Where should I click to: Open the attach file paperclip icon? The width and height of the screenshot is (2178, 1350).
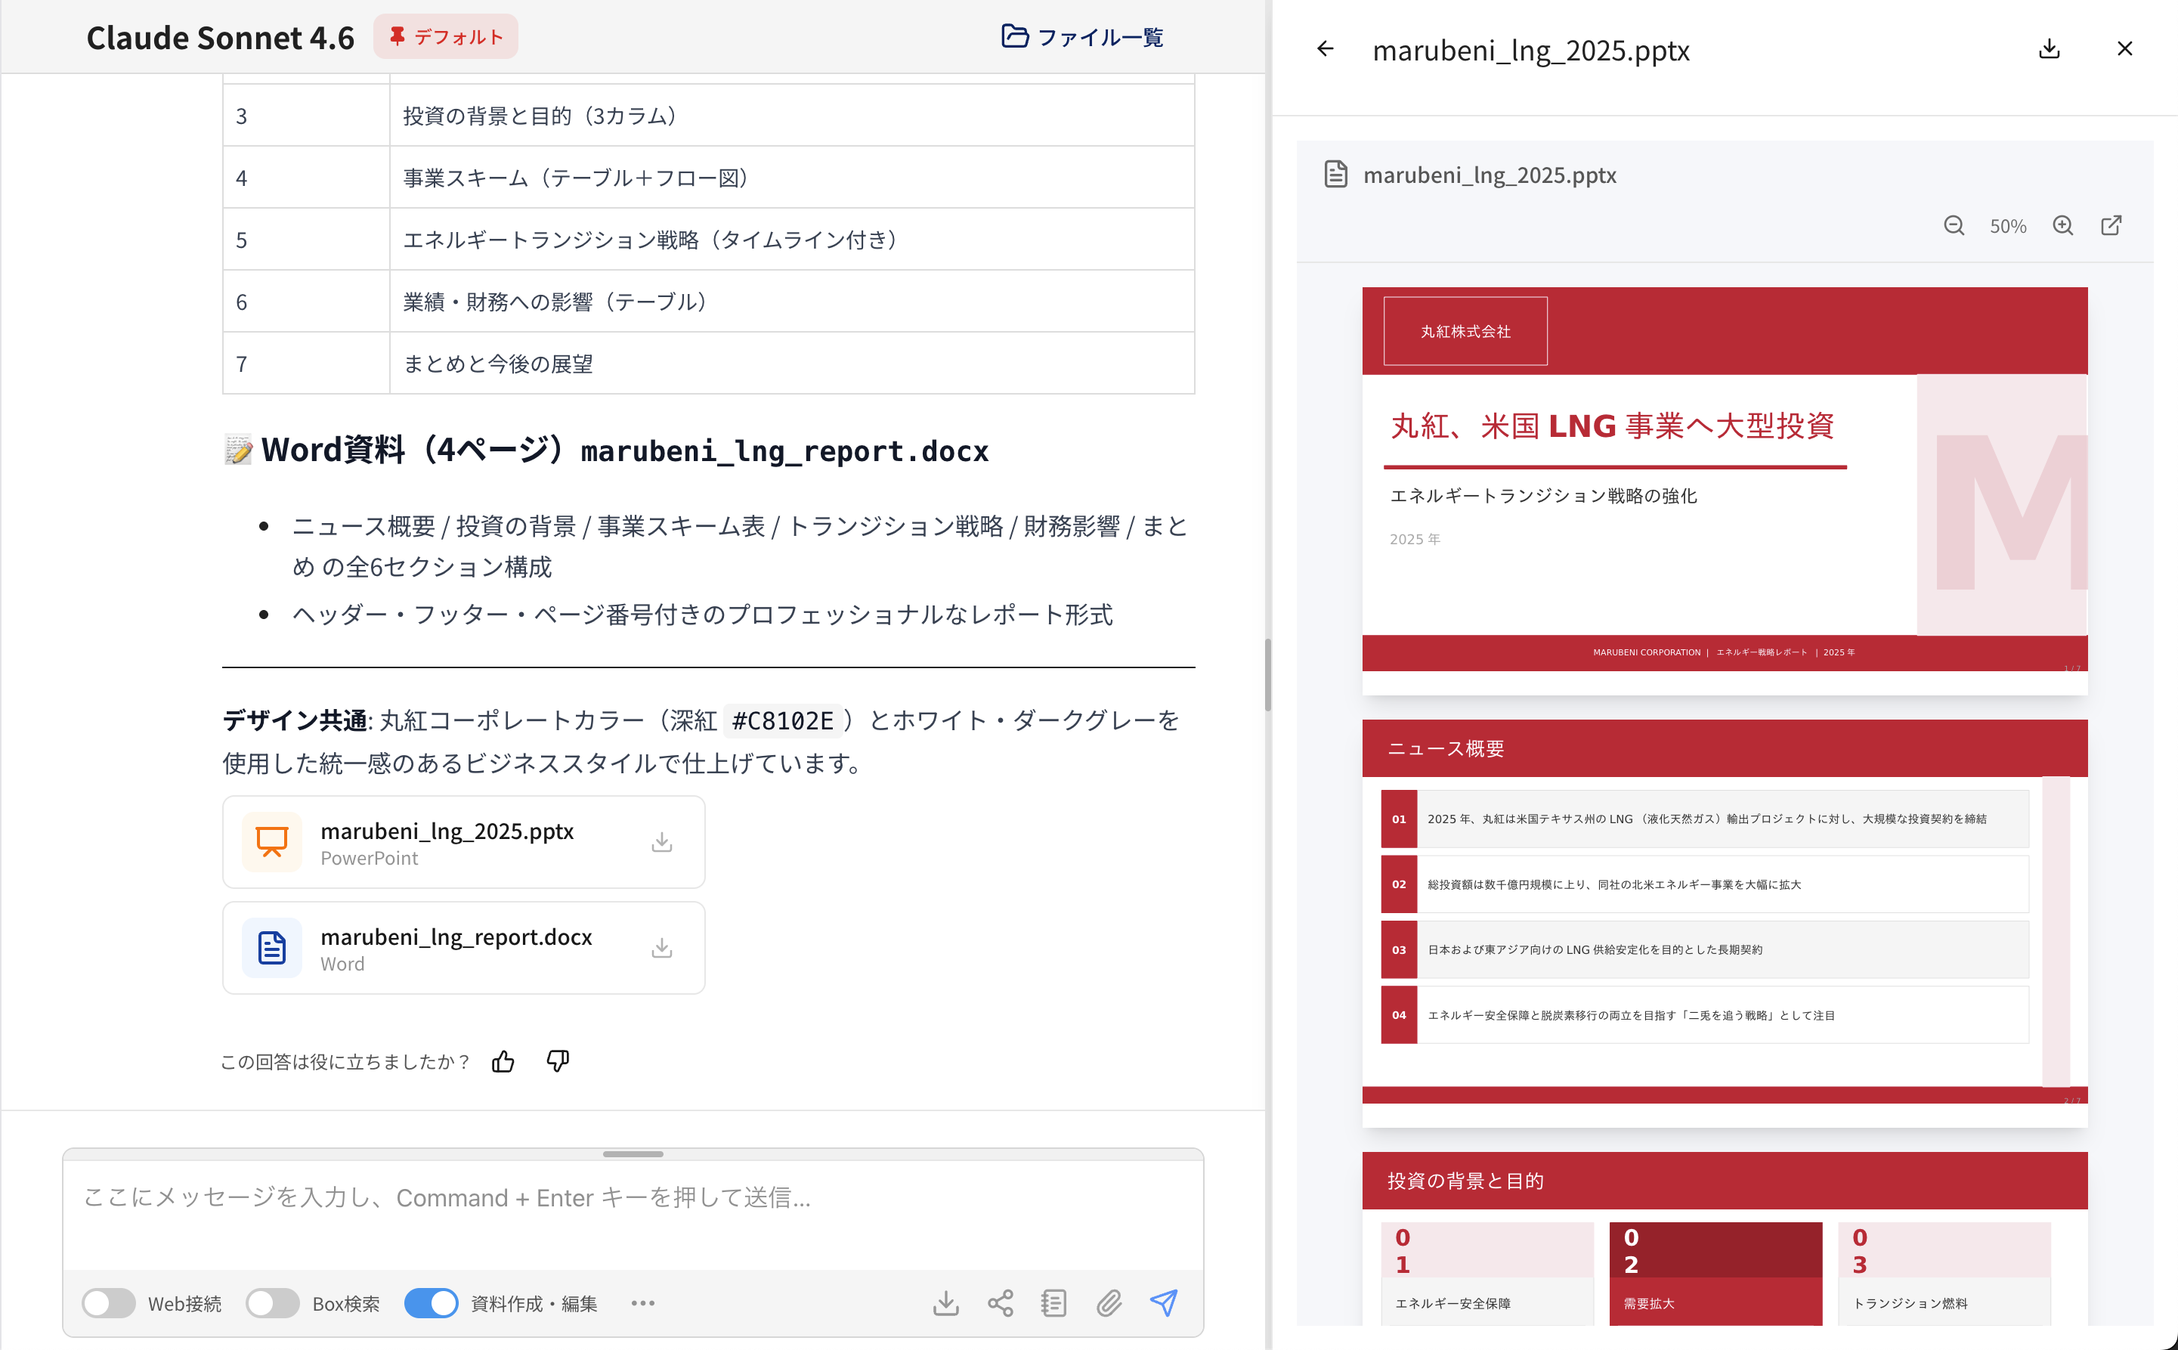[x=1109, y=1302]
